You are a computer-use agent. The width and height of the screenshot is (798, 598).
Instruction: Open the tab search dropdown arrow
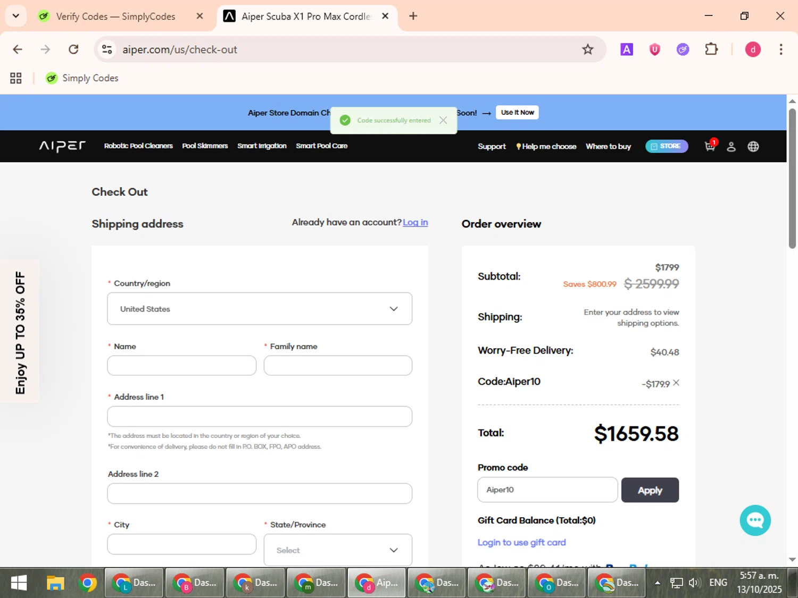(16, 16)
